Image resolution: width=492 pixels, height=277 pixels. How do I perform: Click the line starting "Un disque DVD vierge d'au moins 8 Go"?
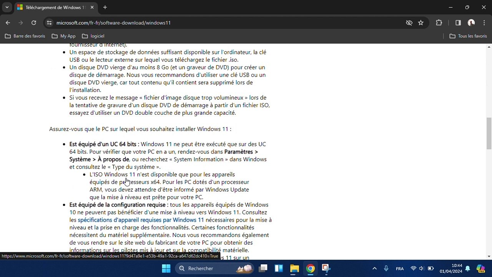click(x=167, y=67)
